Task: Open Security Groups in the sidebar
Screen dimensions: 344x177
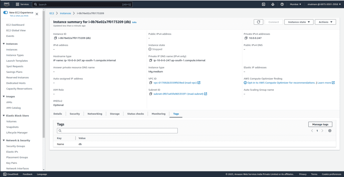Action: pyautogui.click(x=15, y=146)
